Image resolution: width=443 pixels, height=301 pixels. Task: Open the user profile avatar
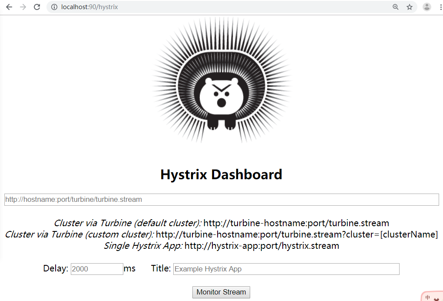(x=426, y=7)
